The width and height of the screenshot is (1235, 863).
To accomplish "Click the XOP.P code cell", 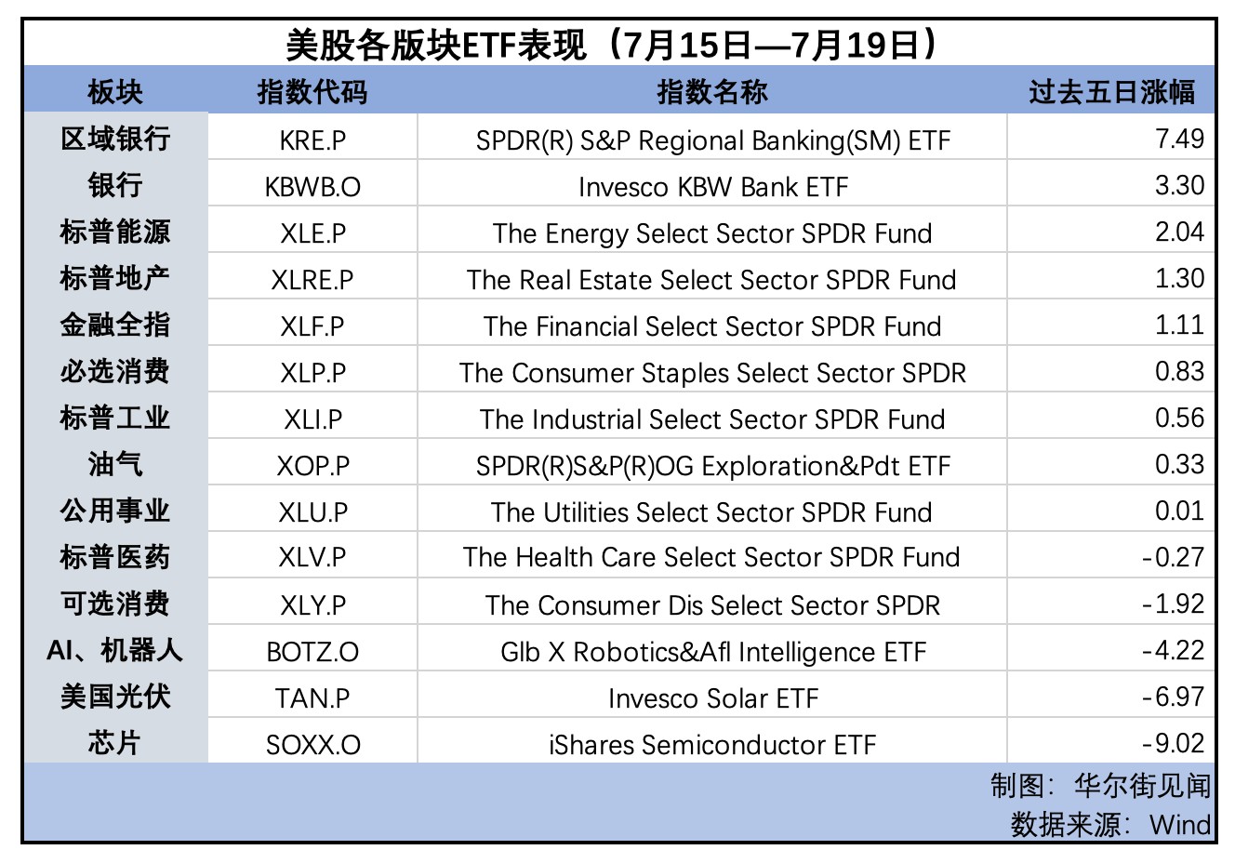I will click(x=312, y=466).
